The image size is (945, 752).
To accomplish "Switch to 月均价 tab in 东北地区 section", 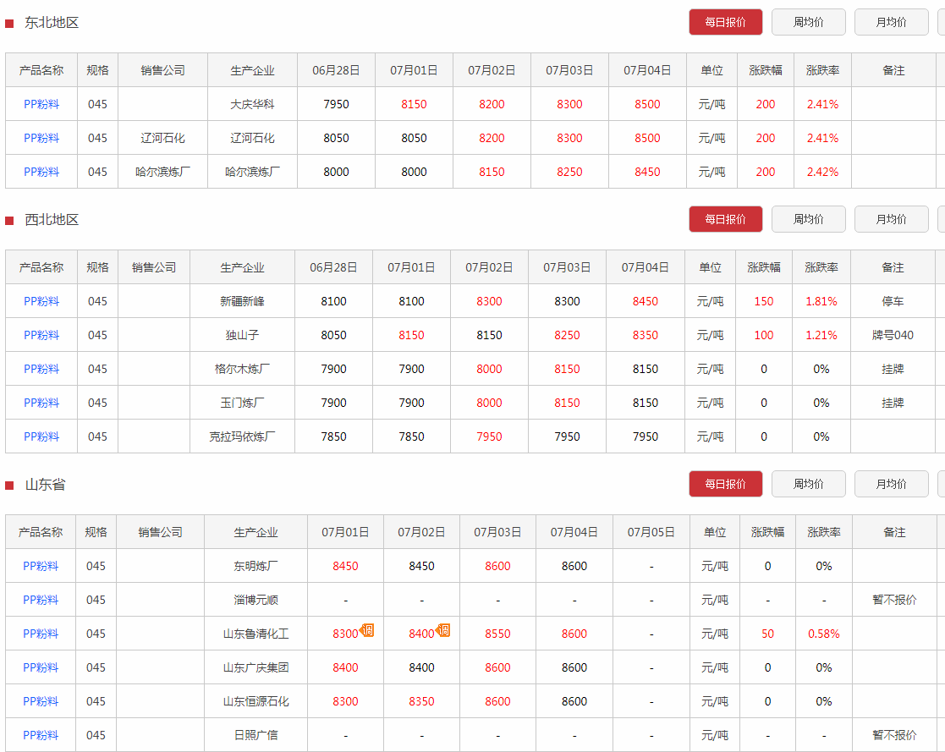I will tap(892, 22).
